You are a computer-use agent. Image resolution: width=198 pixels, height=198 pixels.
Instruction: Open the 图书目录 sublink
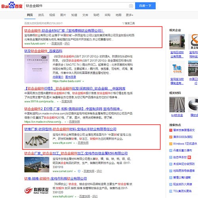coord(70,77)
